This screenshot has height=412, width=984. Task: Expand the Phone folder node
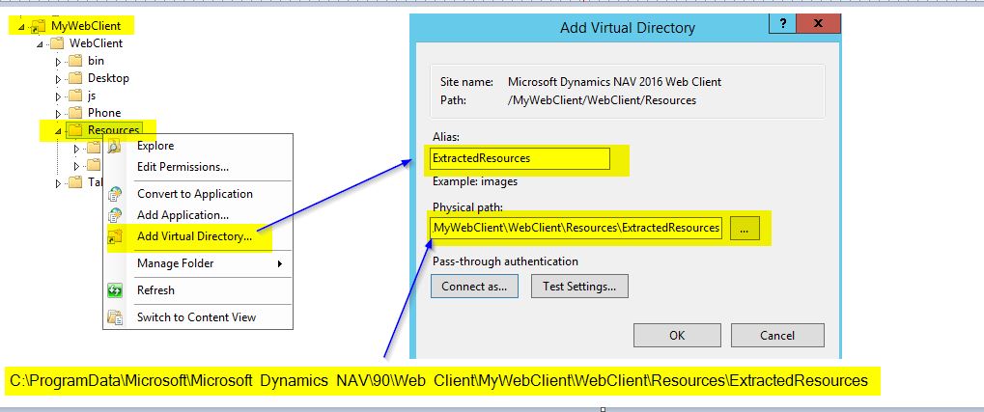[58, 114]
